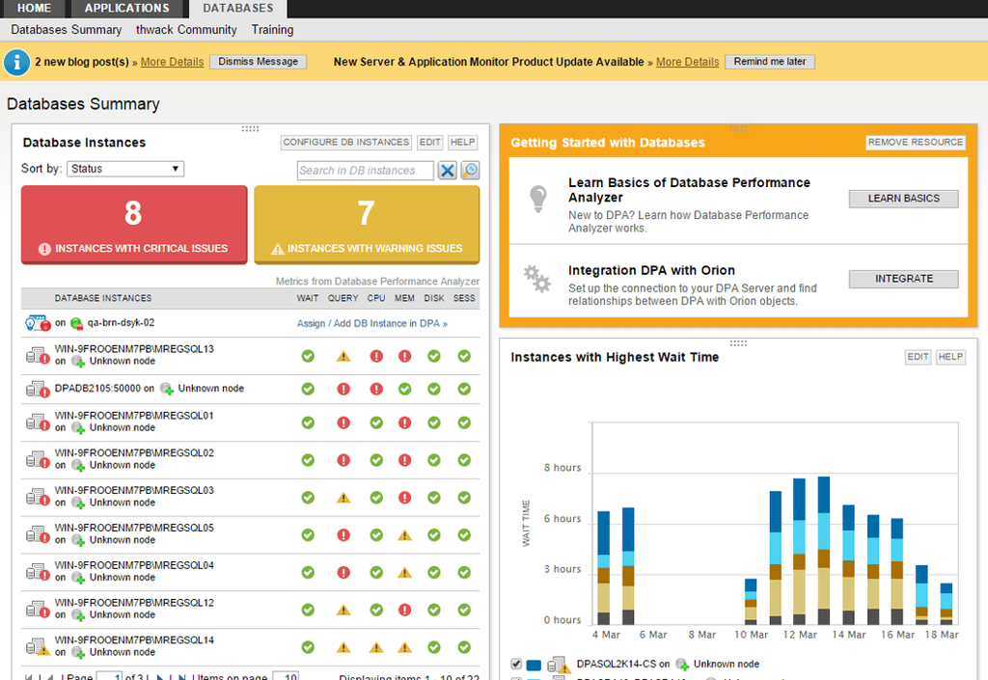Open thwack Community submenu item

pos(186,30)
